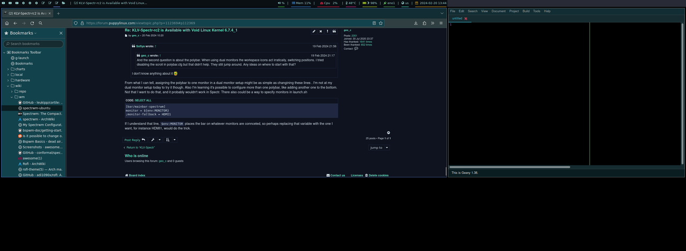Bookmark this page with star icon
The width and height of the screenshot is (686, 251).
[381, 23]
